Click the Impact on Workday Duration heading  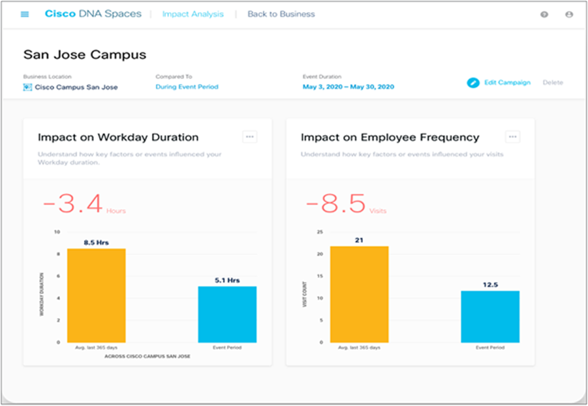(x=118, y=138)
